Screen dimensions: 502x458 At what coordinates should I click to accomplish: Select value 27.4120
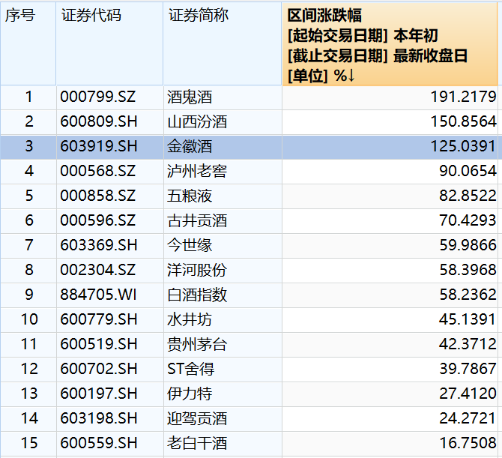468,394
